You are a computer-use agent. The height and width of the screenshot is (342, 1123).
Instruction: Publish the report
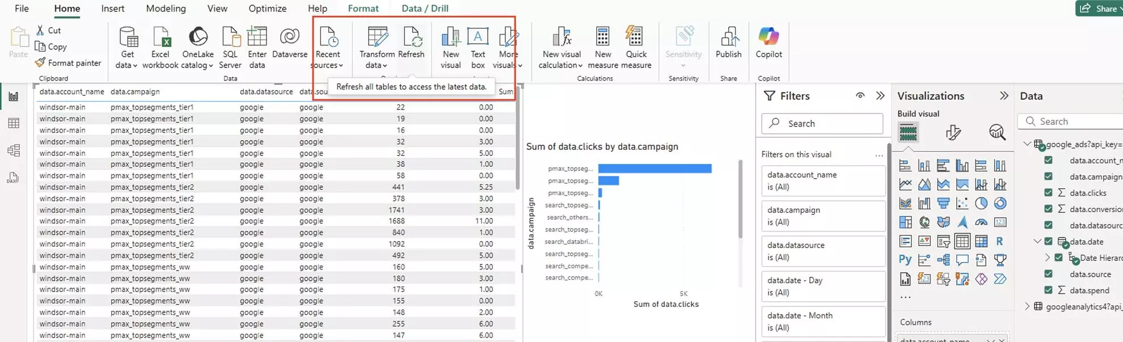pyautogui.click(x=728, y=43)
